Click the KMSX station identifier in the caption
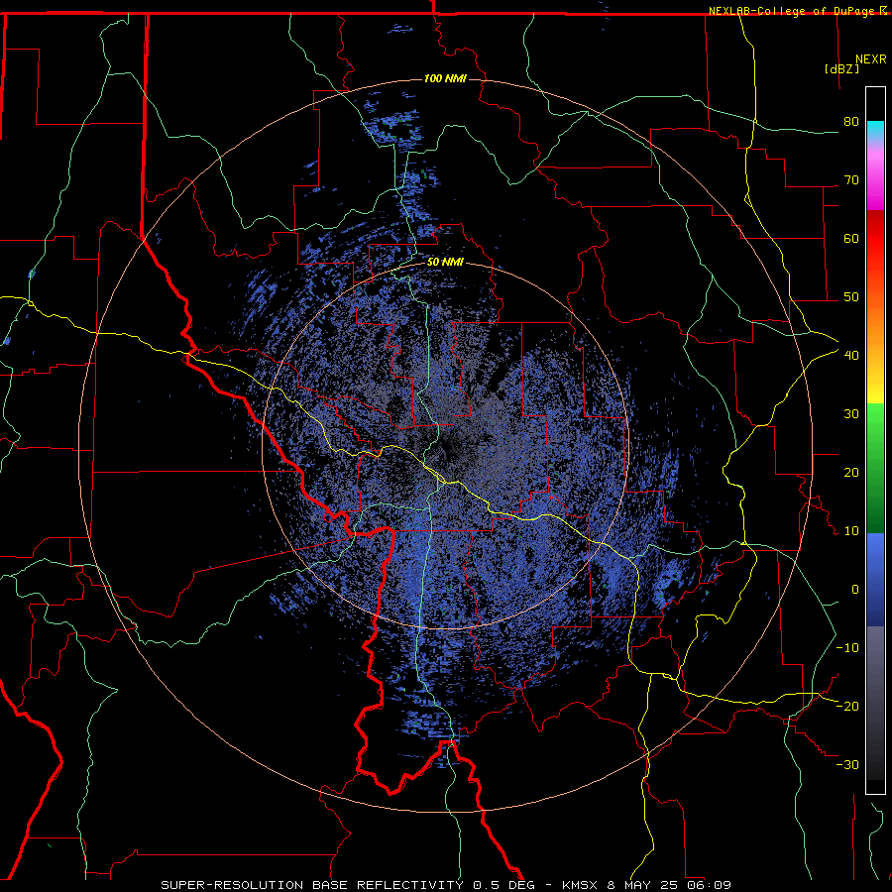 [579, 885]
